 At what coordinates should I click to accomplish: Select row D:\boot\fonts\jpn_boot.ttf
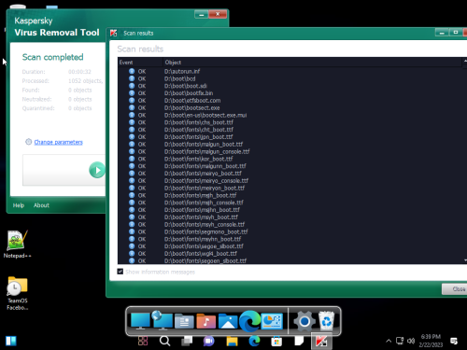pyautogui.click(x=290, y=137)
